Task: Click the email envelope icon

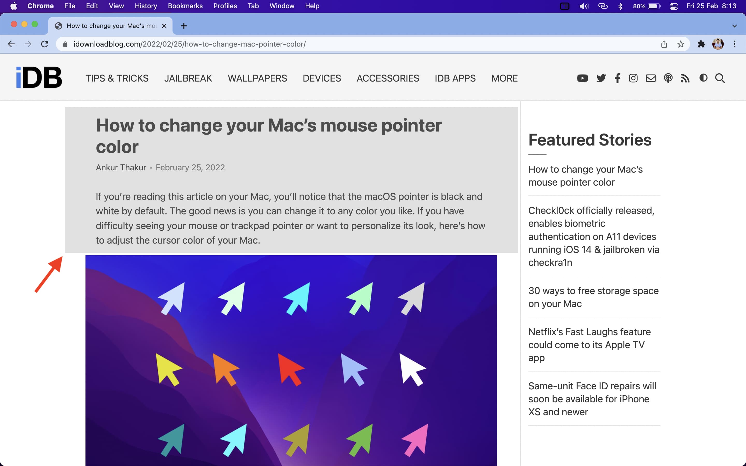Action: [651, 78]
